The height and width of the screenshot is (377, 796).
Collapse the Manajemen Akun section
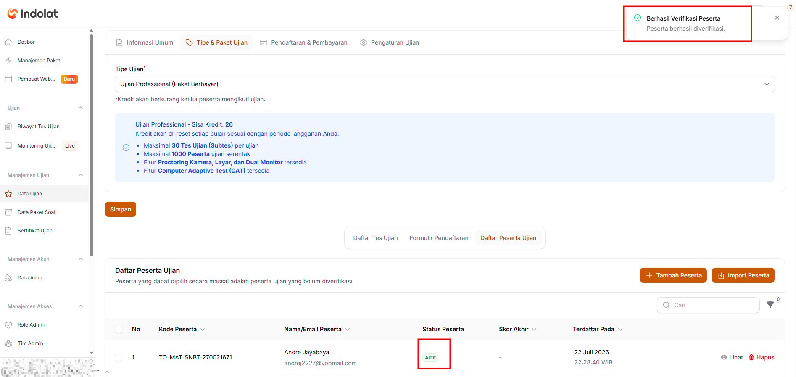click(81, 259)
